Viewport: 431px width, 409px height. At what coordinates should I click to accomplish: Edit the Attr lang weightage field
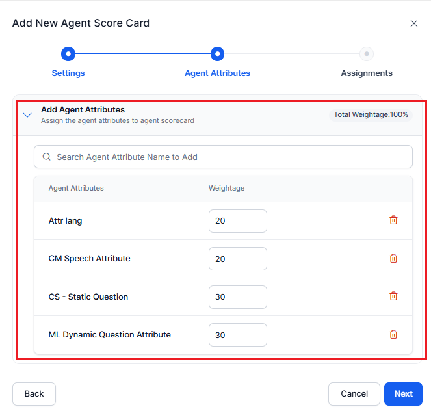click(x=237, y=221)
